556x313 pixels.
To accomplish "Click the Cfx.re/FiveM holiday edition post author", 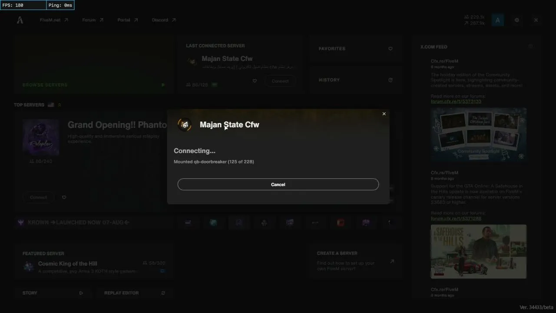I will (444, 61).
